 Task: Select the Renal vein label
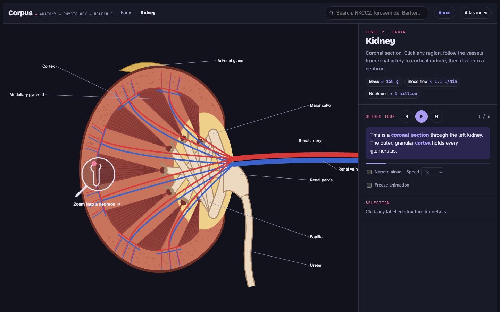pos(348,169)
